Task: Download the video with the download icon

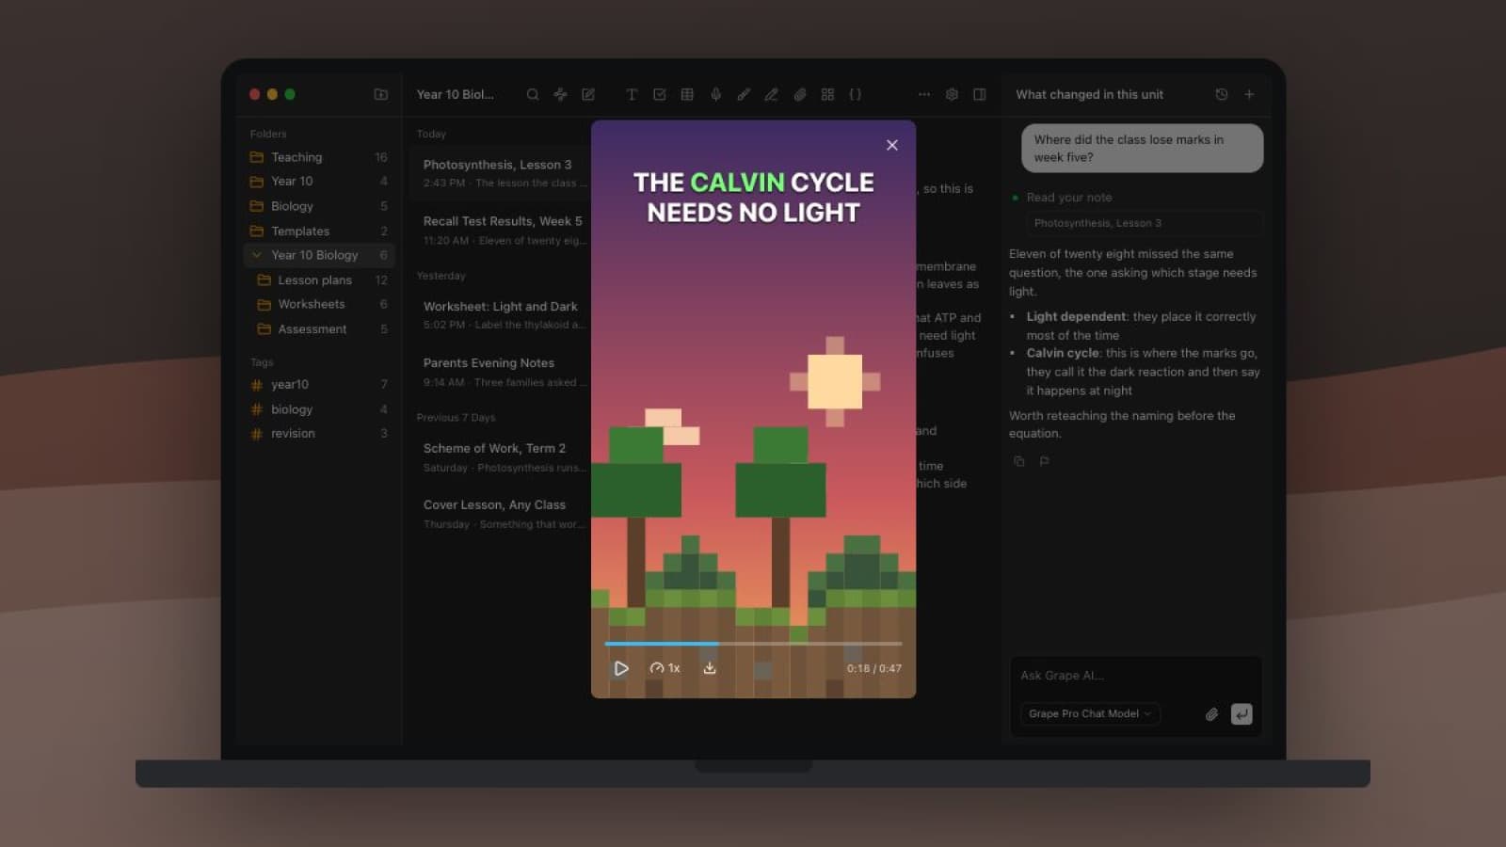Action: (710, 668)
